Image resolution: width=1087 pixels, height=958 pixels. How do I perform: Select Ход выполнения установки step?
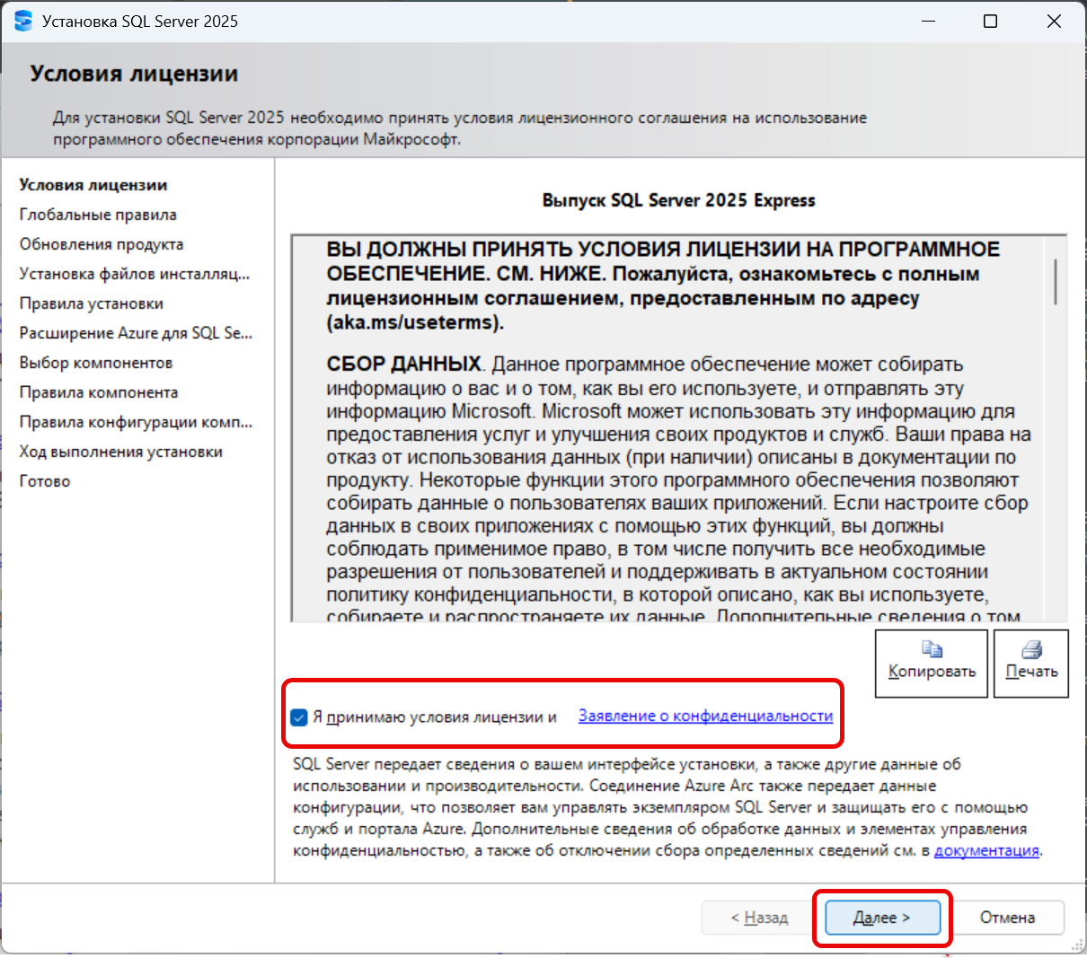[x=121, y=452]
